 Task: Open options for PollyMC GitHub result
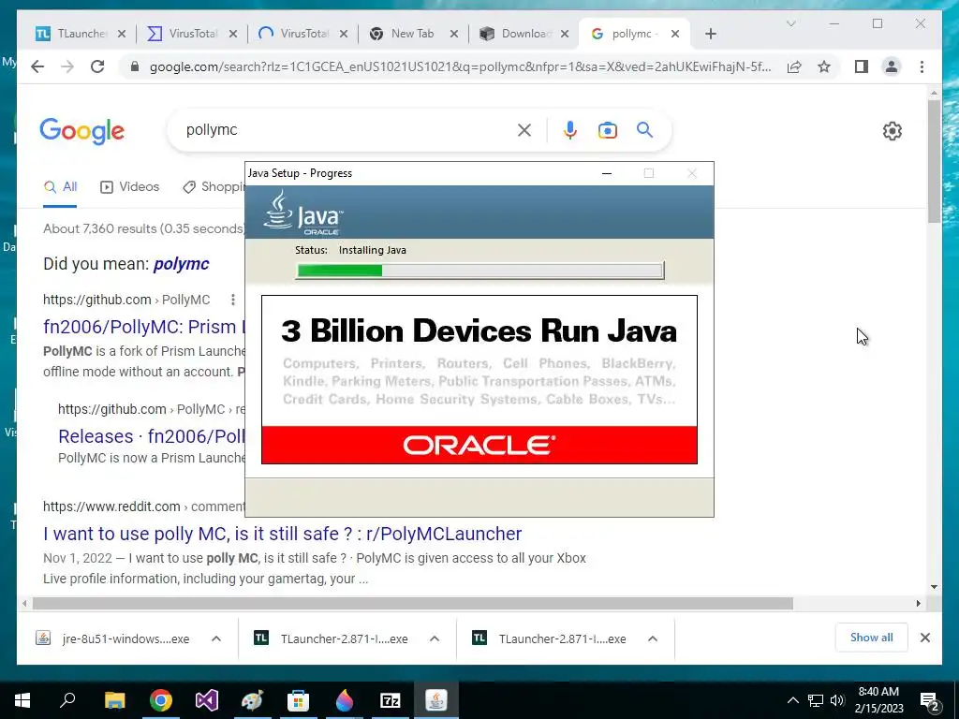(232, 300)
